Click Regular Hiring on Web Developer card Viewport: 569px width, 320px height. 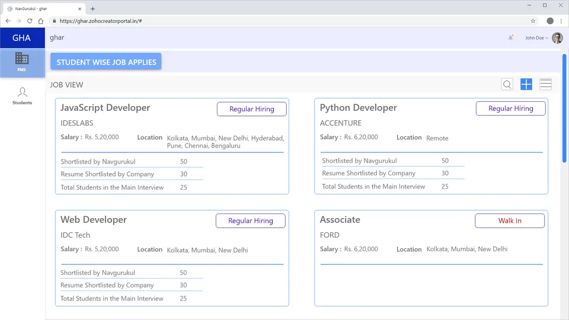[x=250, y=220]
